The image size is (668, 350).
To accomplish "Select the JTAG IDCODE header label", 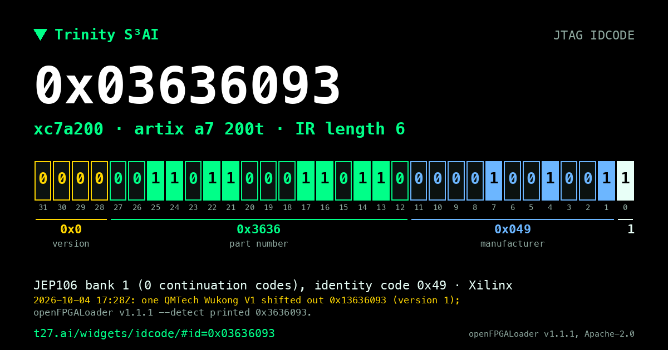I will [593, 35].
